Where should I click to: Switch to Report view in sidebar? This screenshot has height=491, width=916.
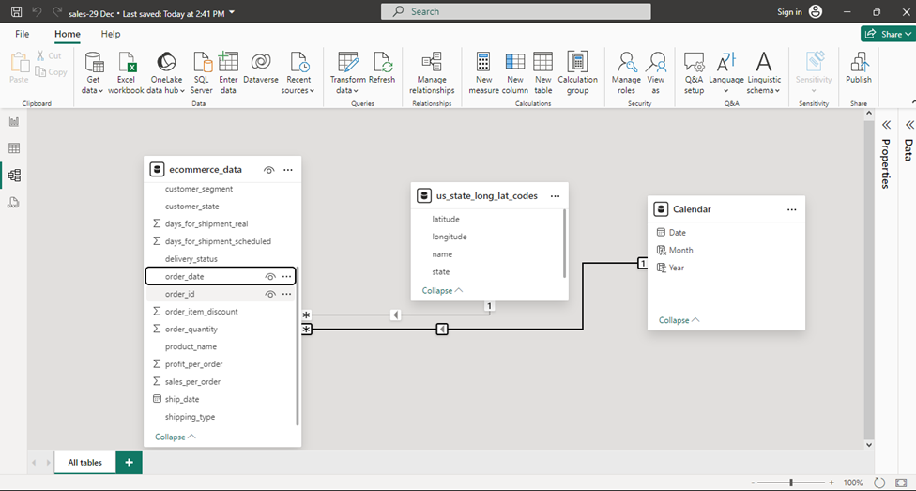pos(14,122)
